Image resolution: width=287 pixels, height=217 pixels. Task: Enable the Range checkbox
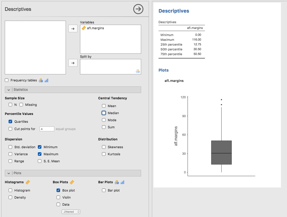[10, 161]
